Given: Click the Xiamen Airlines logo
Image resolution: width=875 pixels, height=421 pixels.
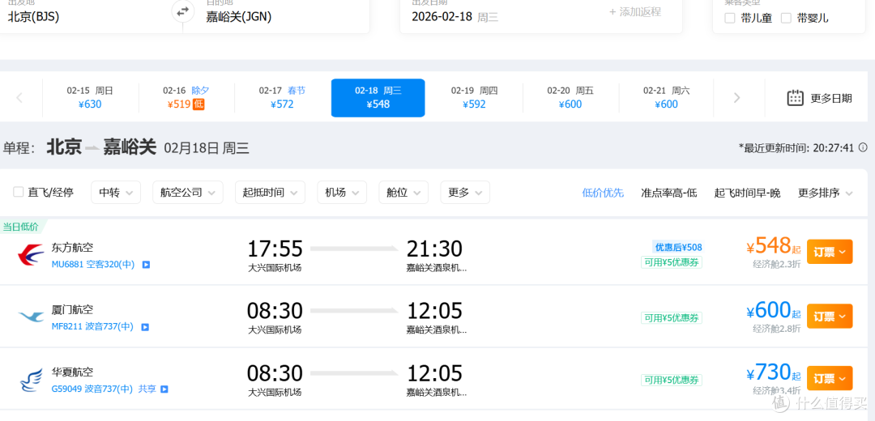Looking at the screenshot, I should click(31, 318).
